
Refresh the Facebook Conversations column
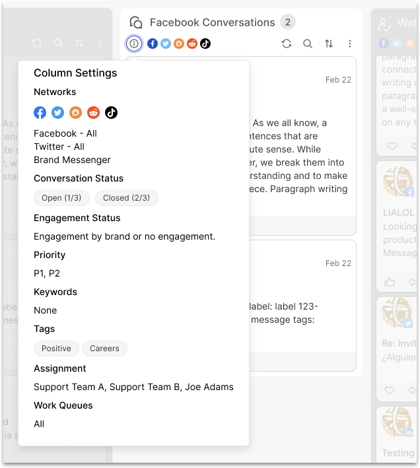point(287,44)
